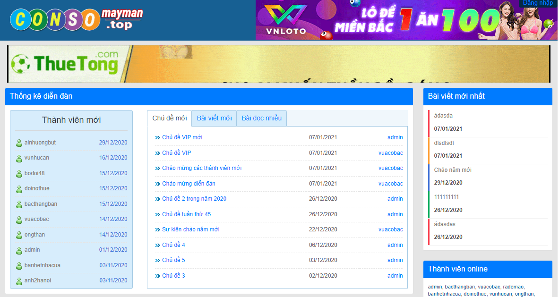Open the latest post Chào năm mới
Image resolution: width=559 pixels, height=297 pixels.
(x=453, y=170)
